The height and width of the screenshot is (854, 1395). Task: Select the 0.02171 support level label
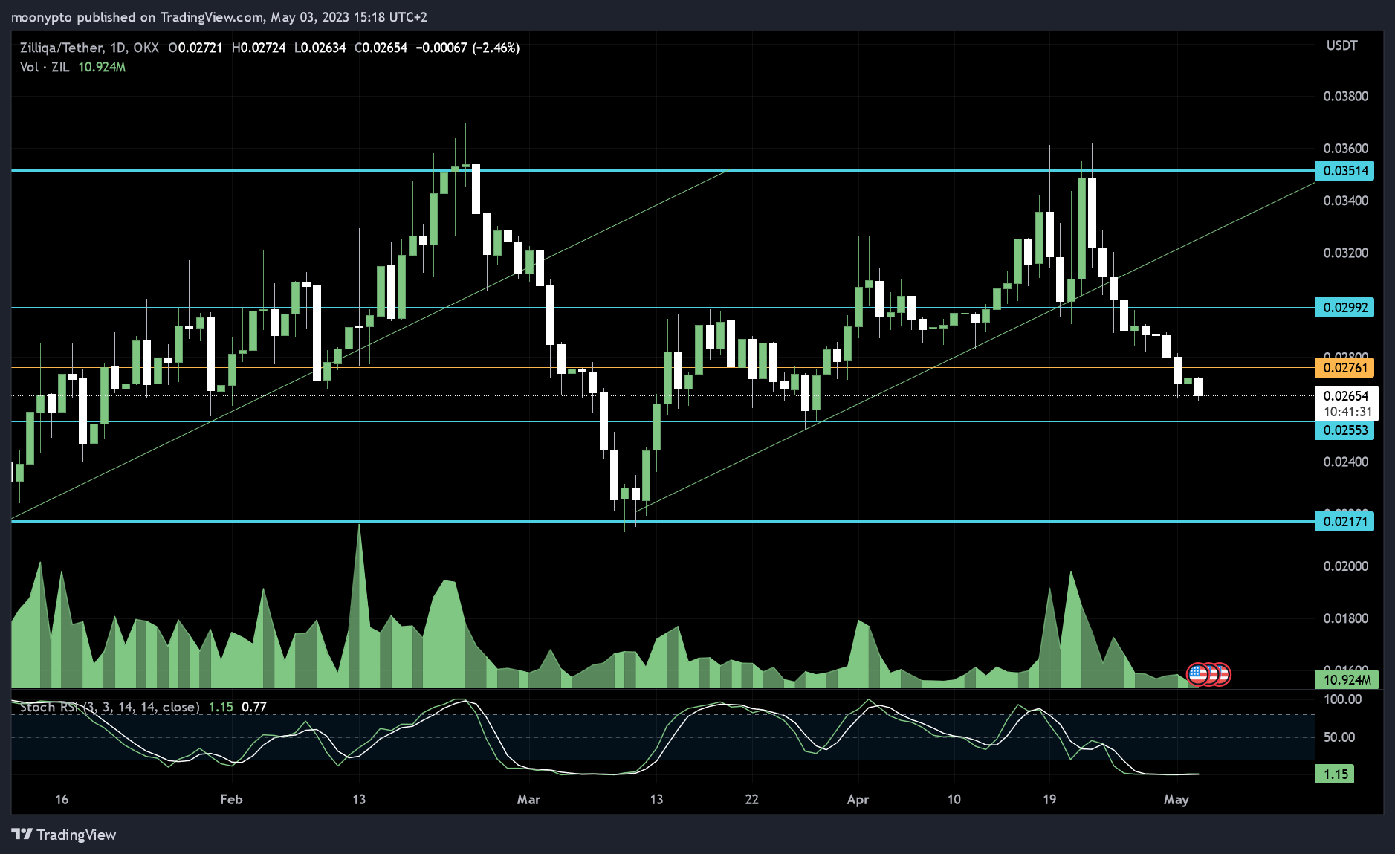point(1344,522)
